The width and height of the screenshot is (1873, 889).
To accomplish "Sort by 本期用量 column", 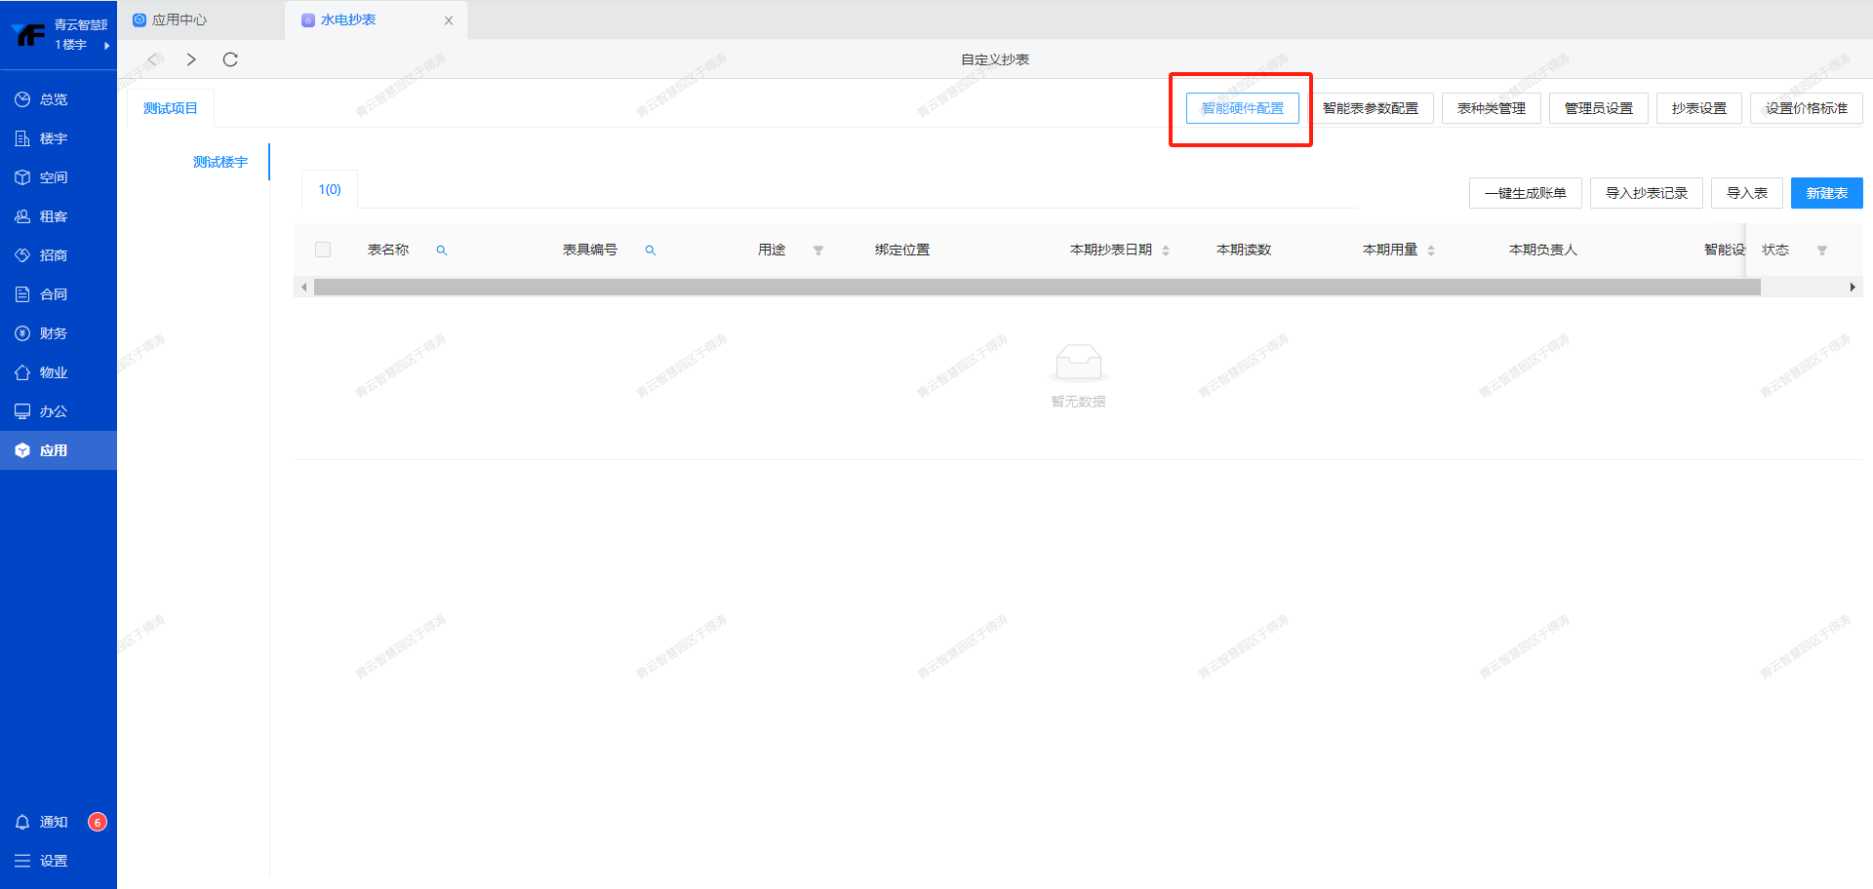I will click(1431, 251).
